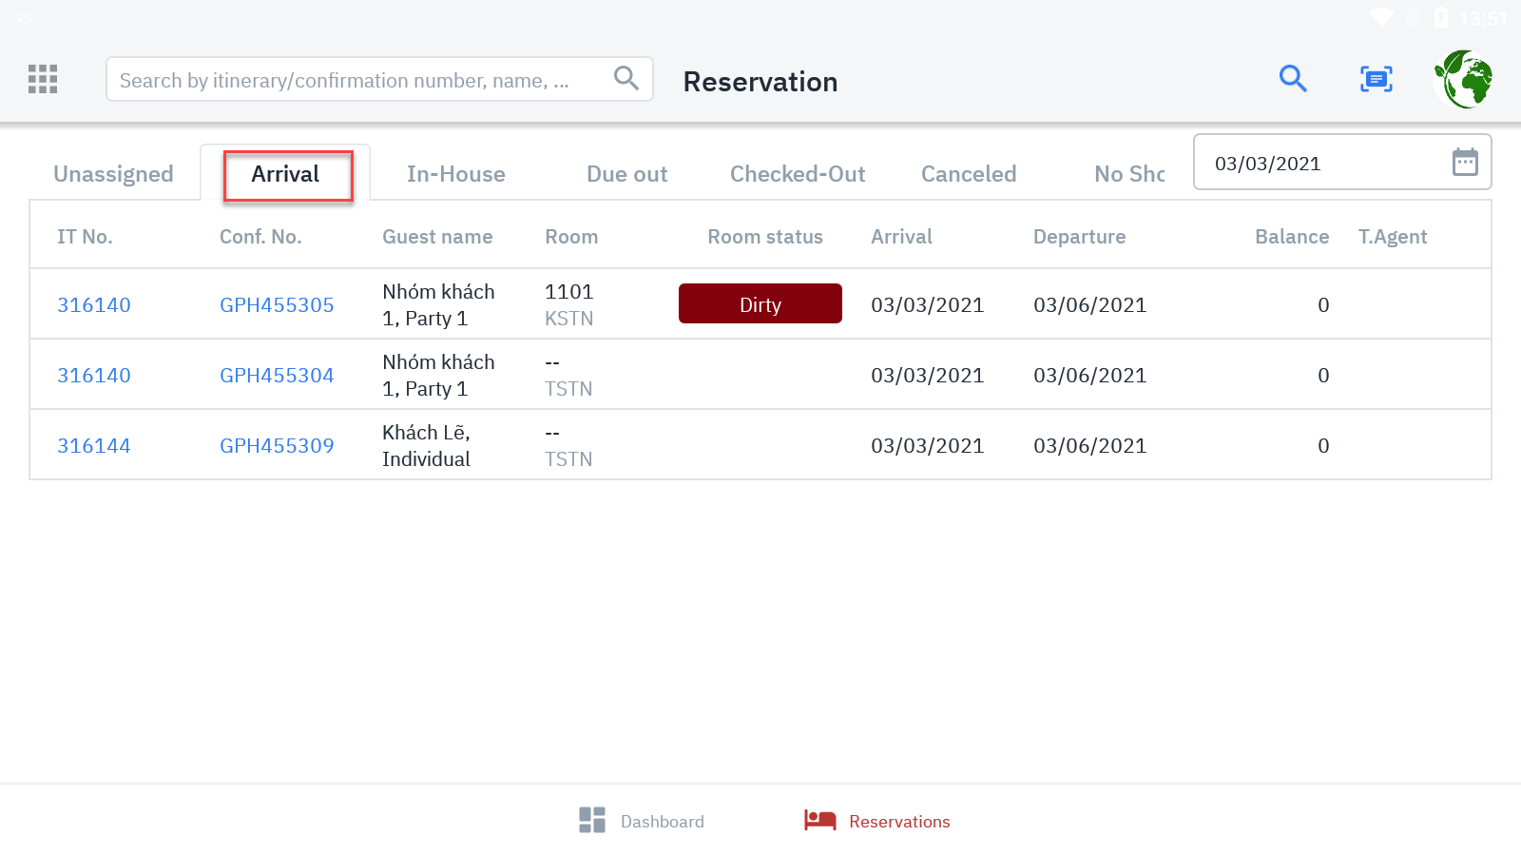Switch to the Unassigned tab
The image size is (1521, 856).
coord(113,174)
